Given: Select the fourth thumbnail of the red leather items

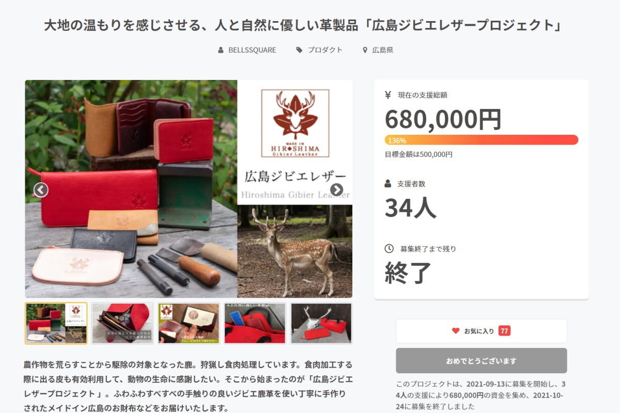Looking at the screenshot, I should [x=255, y=323].
